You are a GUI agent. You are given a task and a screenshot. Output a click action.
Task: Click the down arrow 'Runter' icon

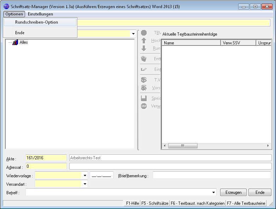point(144,49)
